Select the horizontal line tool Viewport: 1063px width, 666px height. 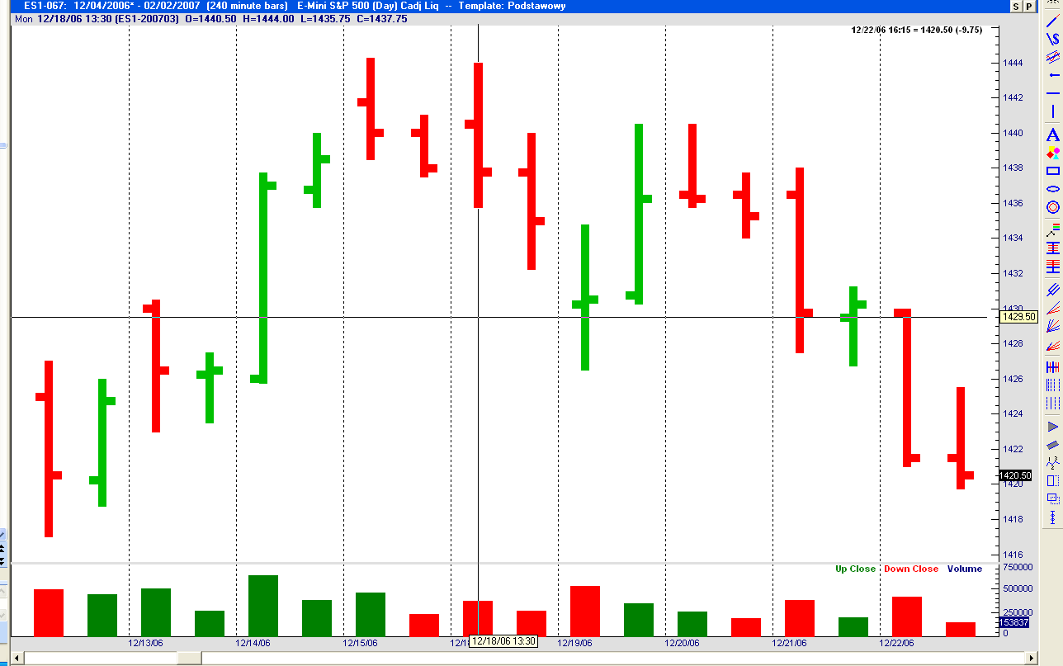tap(1052, 93)
